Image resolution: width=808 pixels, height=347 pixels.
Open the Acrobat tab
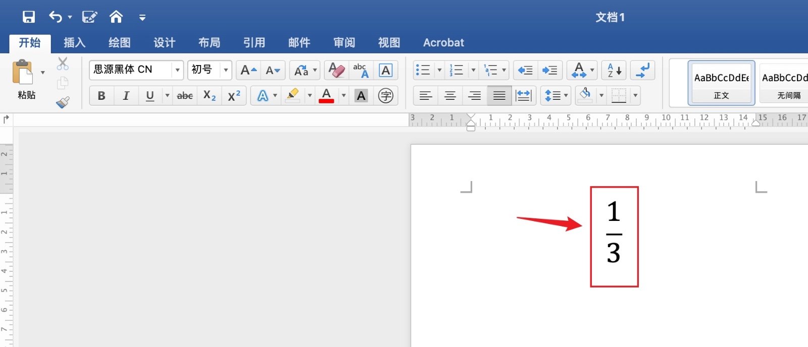[x=444, y=43]
